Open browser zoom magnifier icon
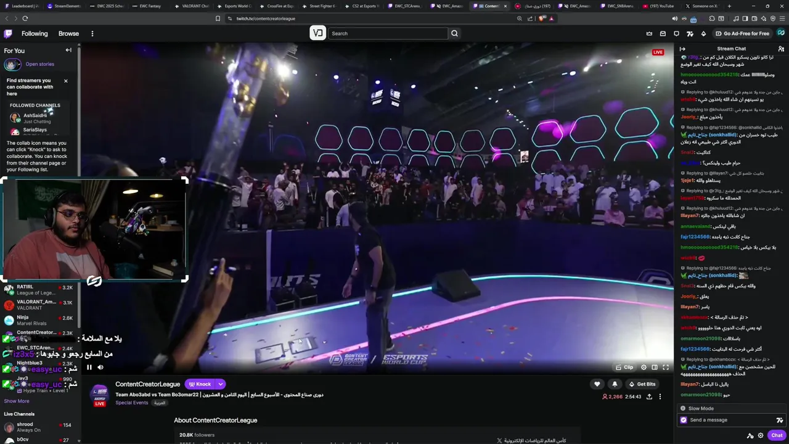This screenshot has width=789, height=444. tap(520, 18)
